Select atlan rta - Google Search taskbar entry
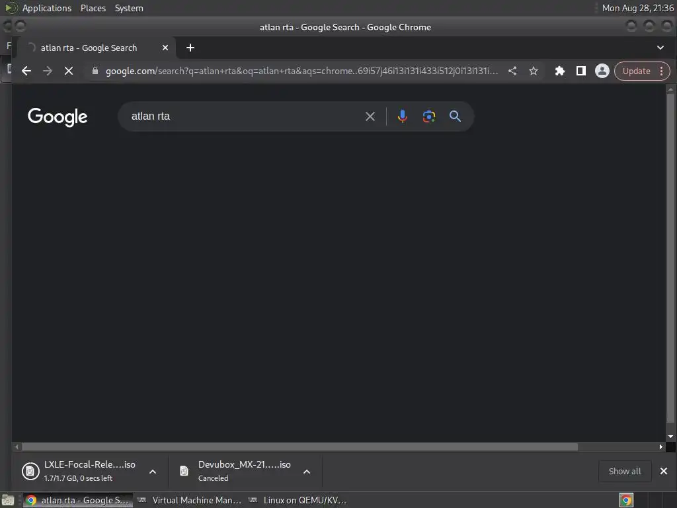The height and width of the screenshot is (508, 677). tap(78, 500)
